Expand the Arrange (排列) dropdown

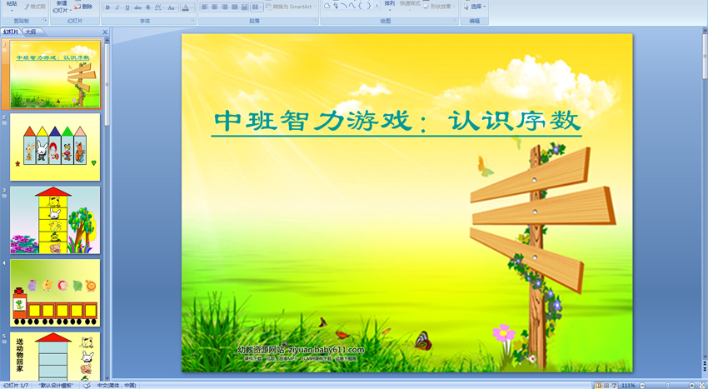coord(390,7)
